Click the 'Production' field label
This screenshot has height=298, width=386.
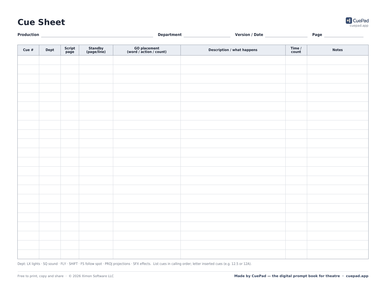coord(28,35)
